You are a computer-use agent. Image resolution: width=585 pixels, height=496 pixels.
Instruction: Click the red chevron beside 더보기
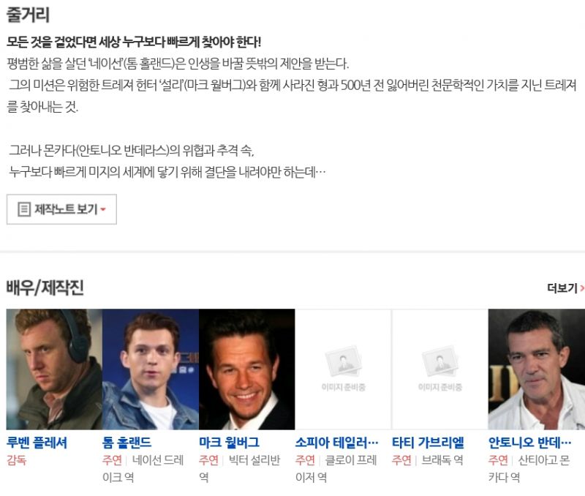point(582,288)
